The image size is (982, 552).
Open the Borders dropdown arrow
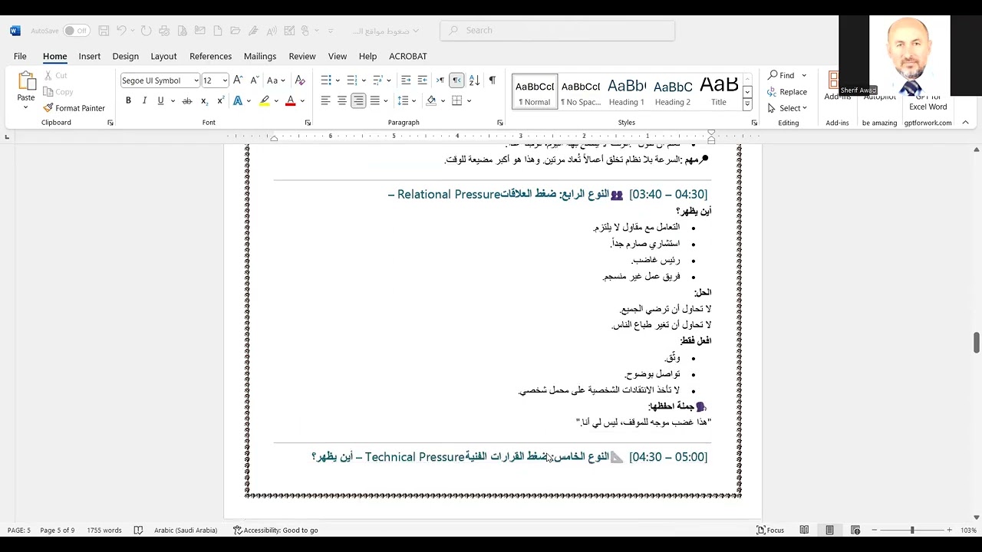[469, 100]
